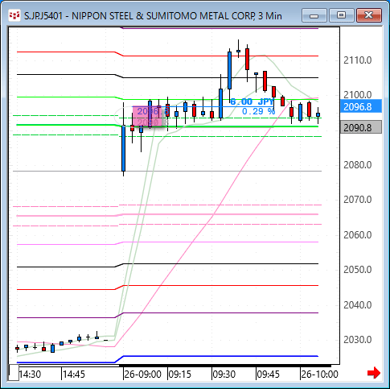Click the 09:15 time axis label
The image size is (390, 389).
click(180, 375)
